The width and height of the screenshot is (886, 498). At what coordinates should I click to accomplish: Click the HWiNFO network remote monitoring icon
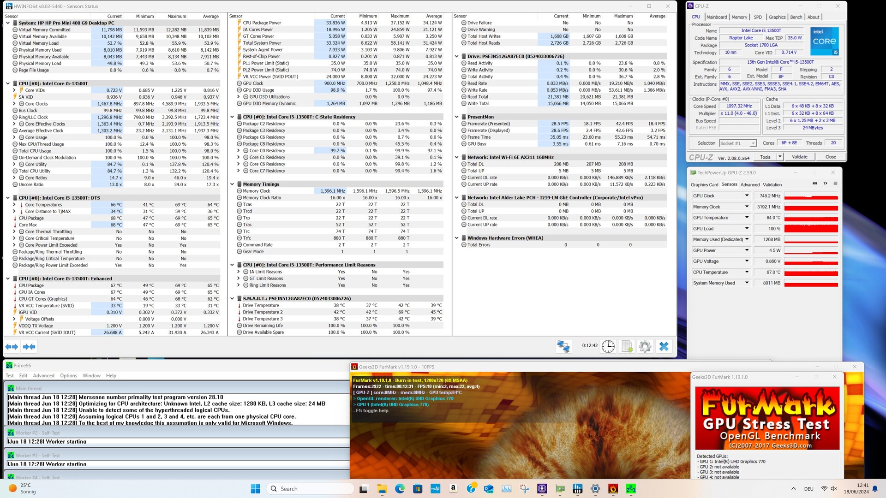coord(563,346)
